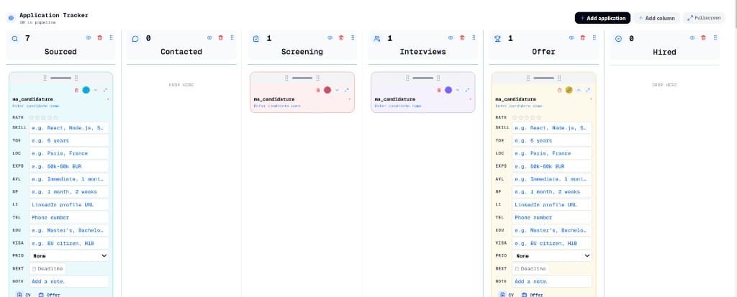
Task: Click CV button in Offer column card
Action: click(507, 295)
